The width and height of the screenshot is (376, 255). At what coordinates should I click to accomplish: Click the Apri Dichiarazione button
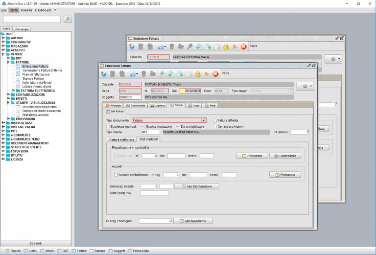(197, 186)
